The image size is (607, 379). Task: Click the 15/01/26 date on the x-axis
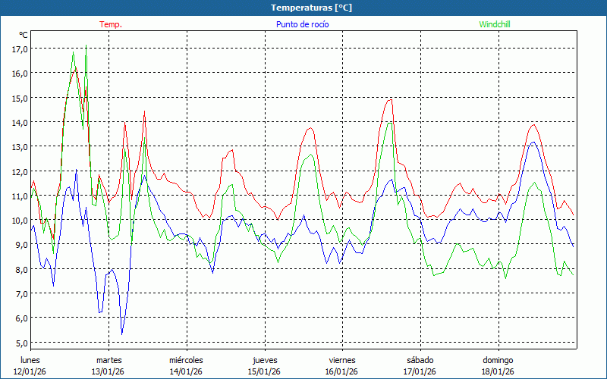pyautogui.click(x=264, y=371)
